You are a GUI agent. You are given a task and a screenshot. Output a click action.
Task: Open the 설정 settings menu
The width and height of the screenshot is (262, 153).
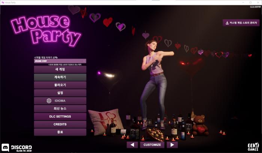[x=60, y=93]
